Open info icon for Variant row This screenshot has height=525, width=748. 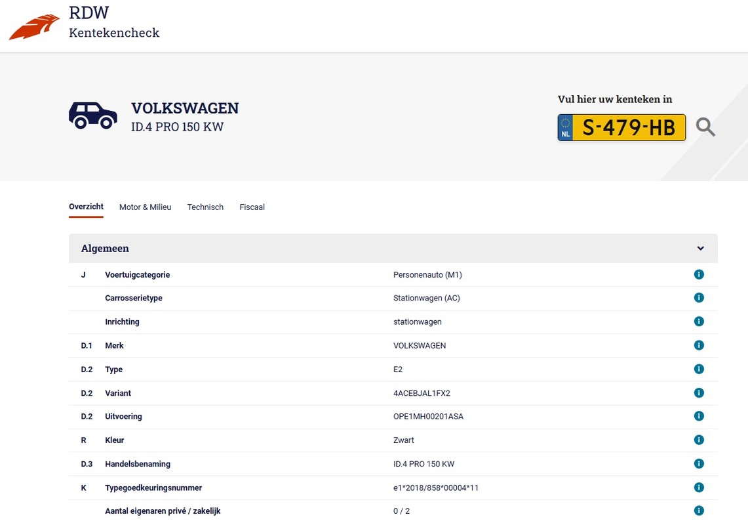pyautogui.click(x=699, y=392)
